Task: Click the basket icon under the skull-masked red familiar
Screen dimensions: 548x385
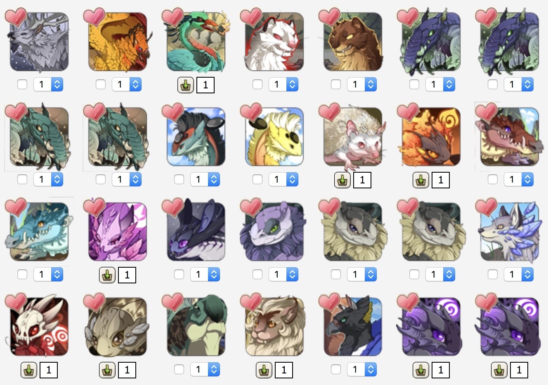Action: (29, 370)
